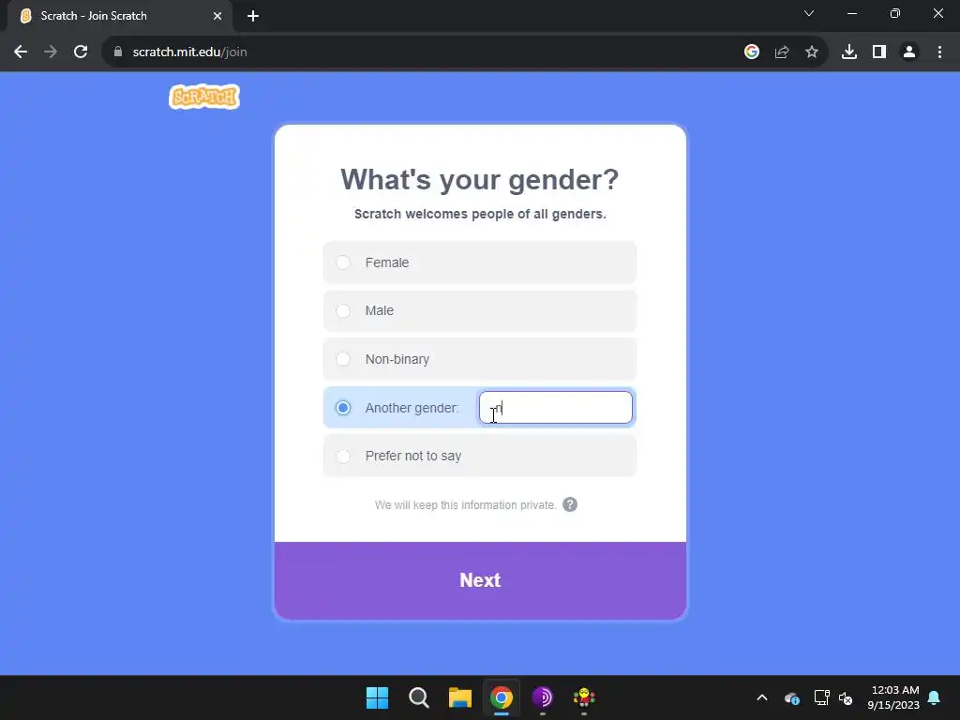The image size is (960, 720).
Task: Open the notifications bell icon
Action: [x=935, y=697]
